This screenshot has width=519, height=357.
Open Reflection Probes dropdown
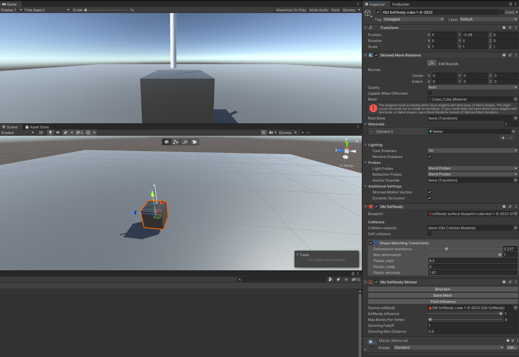(472, 174)
